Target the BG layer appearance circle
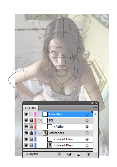 point(87,120)
